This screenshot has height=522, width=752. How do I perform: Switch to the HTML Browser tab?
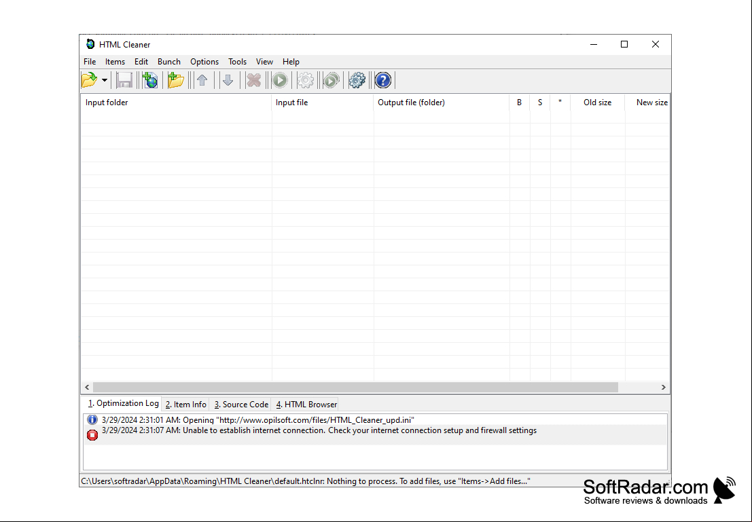[306, 405]
